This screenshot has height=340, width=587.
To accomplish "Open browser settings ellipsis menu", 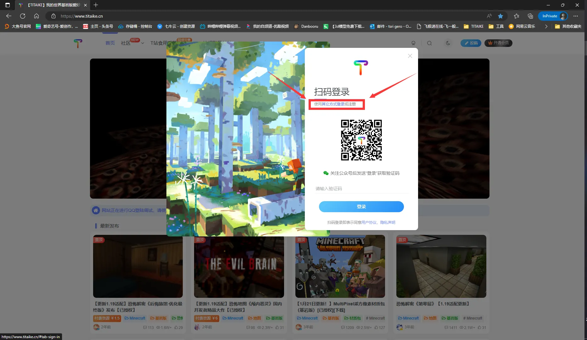I will tap(576, 16).
